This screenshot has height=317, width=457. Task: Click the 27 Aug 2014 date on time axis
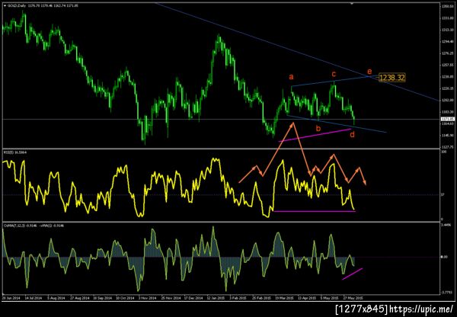[79, 298]
